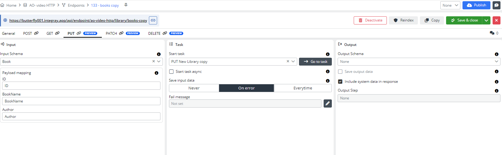Click the pin icon beside the breadcrumb

coord(126,5)
